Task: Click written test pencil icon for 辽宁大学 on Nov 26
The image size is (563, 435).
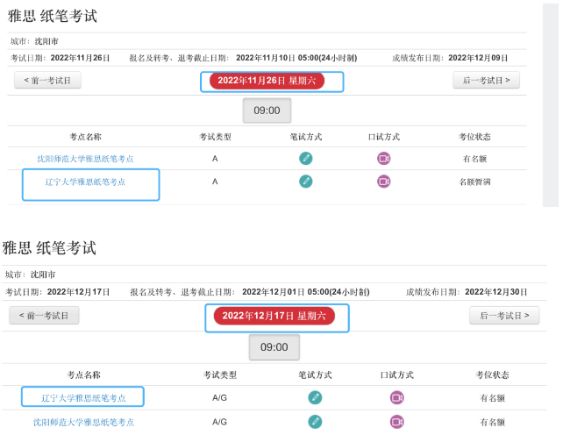Action: pos(305,182)
